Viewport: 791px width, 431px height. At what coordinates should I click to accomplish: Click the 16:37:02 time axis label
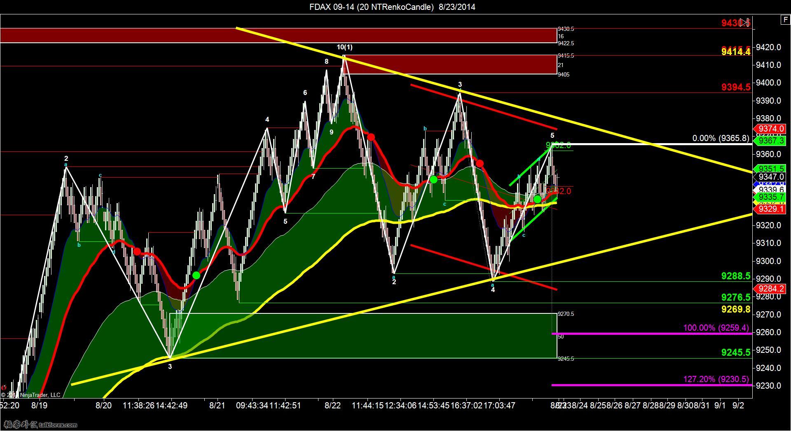tap(466, 406)
